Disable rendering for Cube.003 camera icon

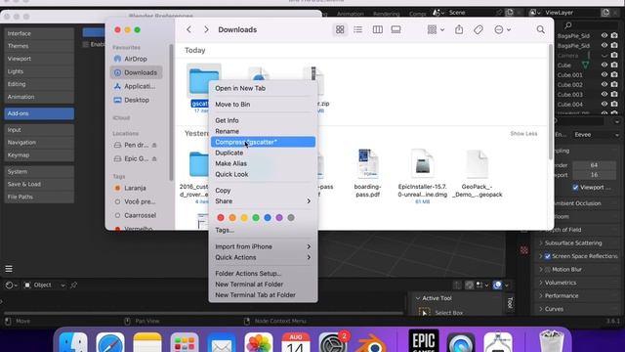pyautogui.click(x=614, y=94)
